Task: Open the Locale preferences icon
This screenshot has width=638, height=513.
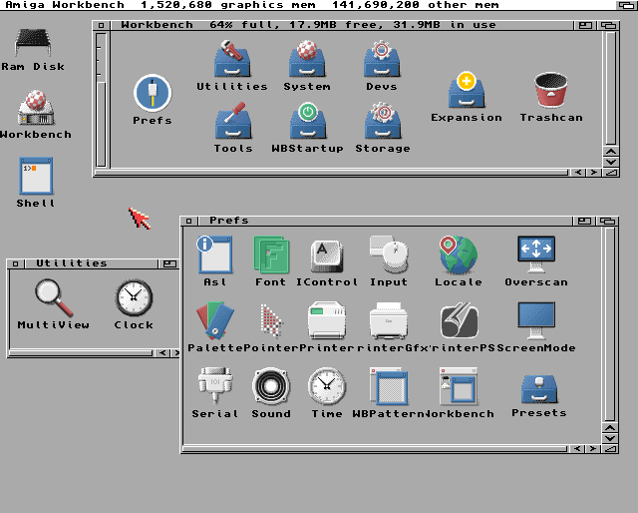Action: click(x=458, y=256)
